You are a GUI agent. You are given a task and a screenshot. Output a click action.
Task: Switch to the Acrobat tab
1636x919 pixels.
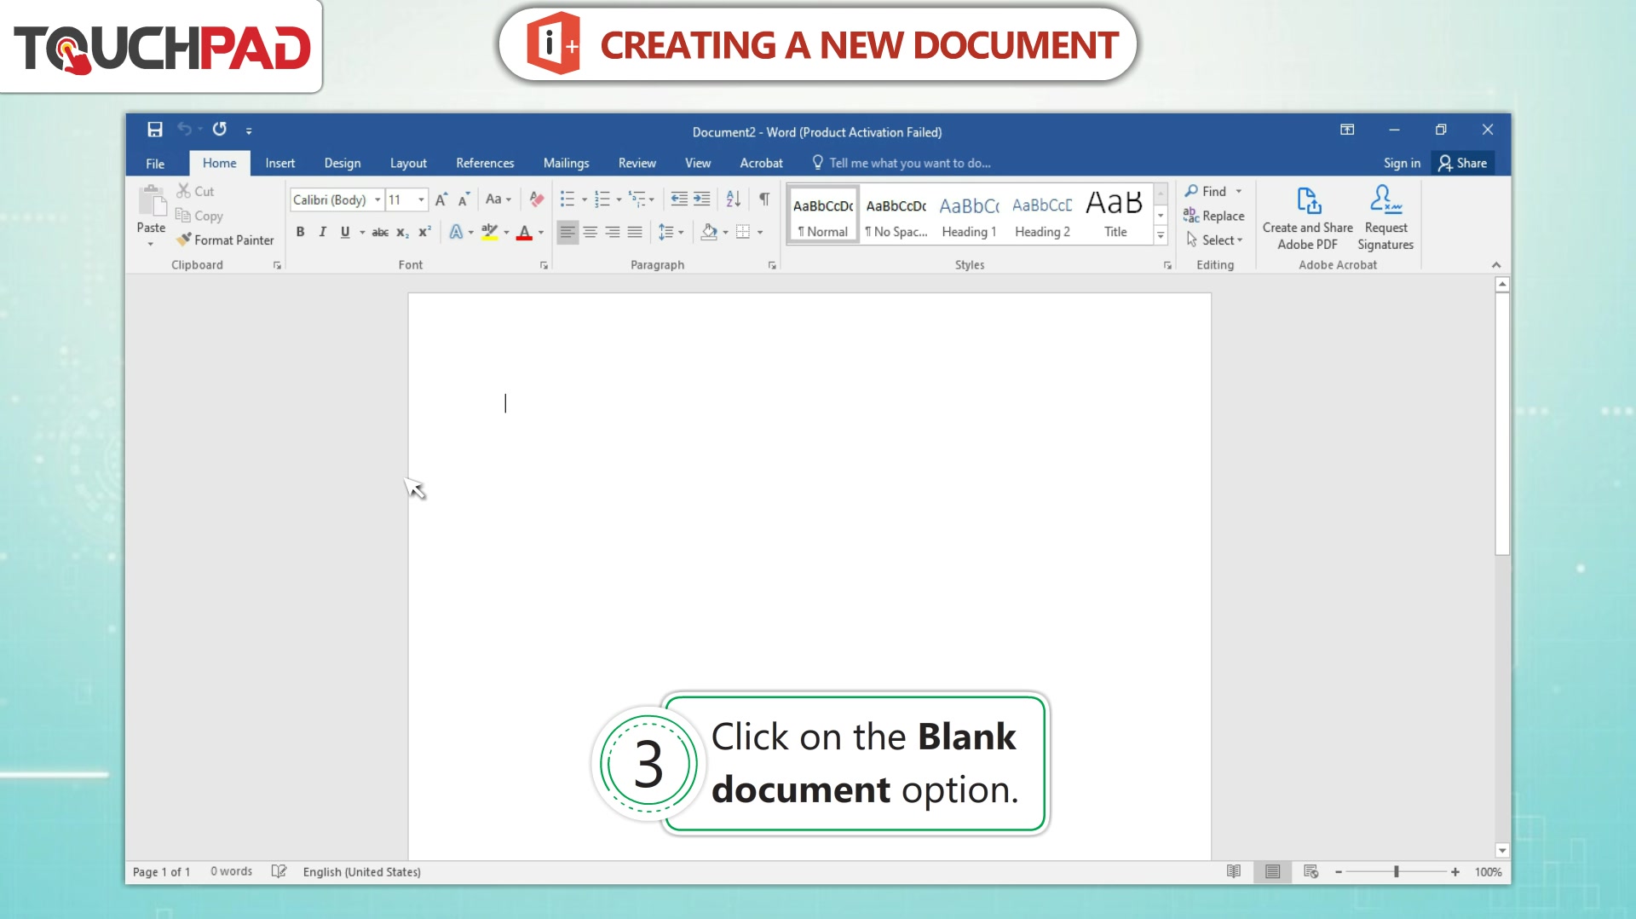pyautogui.click(x=761, y=163)
